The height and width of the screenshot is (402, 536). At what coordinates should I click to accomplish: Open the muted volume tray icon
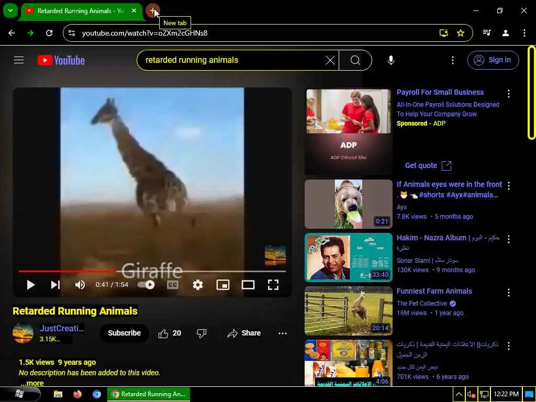click(472, 395)
